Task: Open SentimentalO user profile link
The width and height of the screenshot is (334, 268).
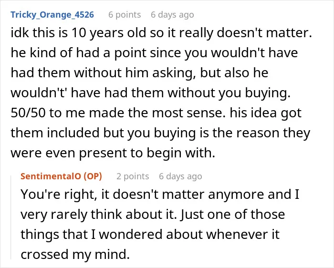Action: 51,176
